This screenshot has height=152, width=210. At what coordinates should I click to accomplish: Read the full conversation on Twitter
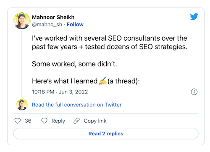pyautogui.click(x=77, y=105)
